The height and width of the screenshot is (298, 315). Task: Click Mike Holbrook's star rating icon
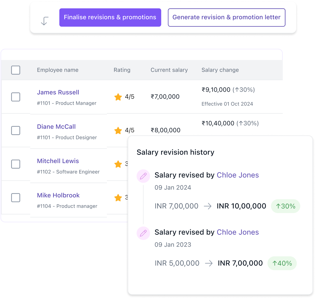118,197
